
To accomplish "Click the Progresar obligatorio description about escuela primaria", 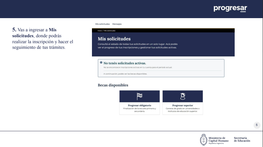I will click(x=139, y=110).
